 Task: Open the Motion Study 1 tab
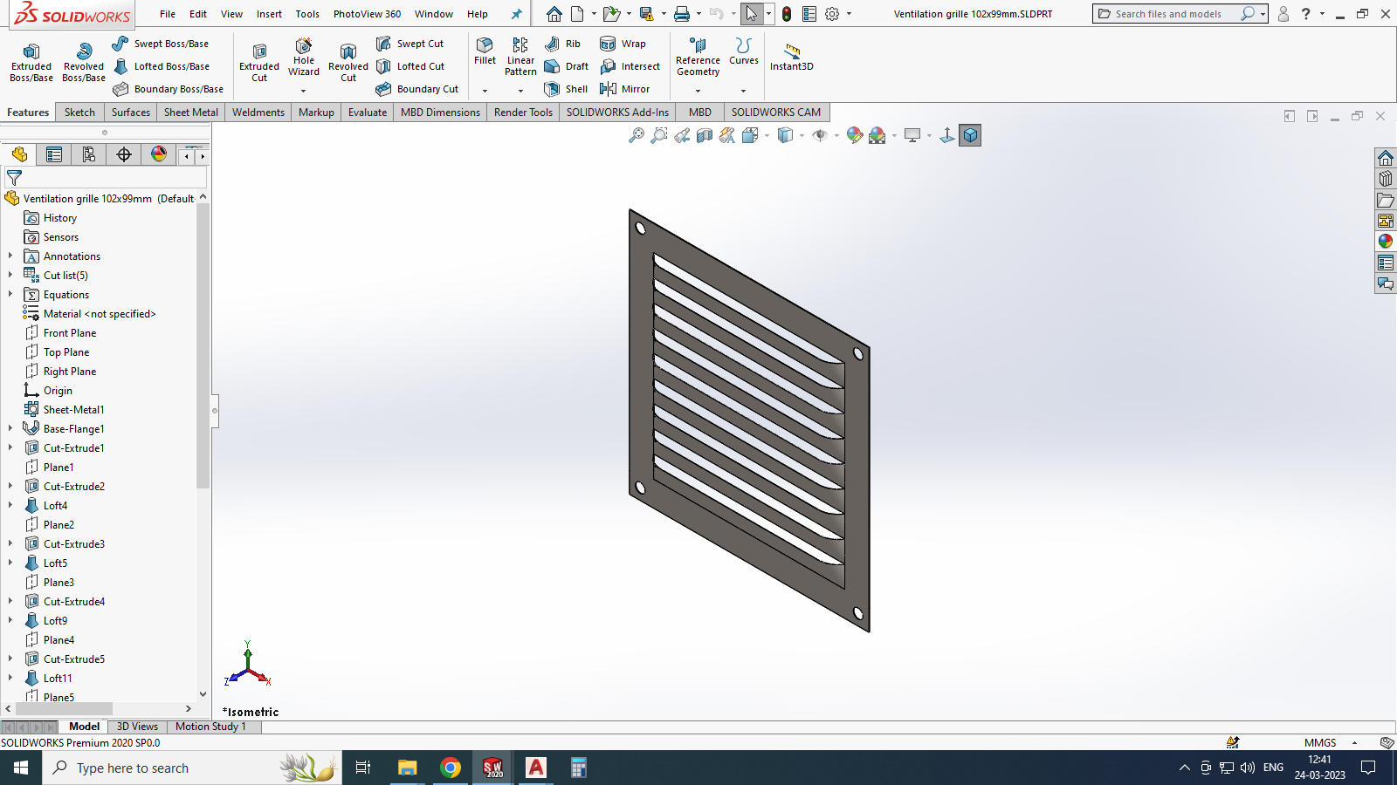210,726
